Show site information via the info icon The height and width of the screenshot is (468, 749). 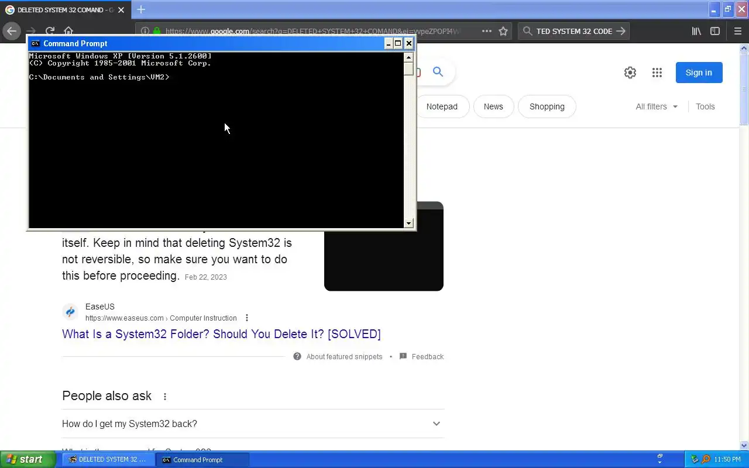pos(145,32)
